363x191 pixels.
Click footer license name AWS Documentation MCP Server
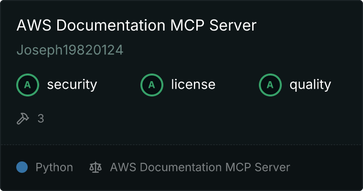click(x=200, y=167)
